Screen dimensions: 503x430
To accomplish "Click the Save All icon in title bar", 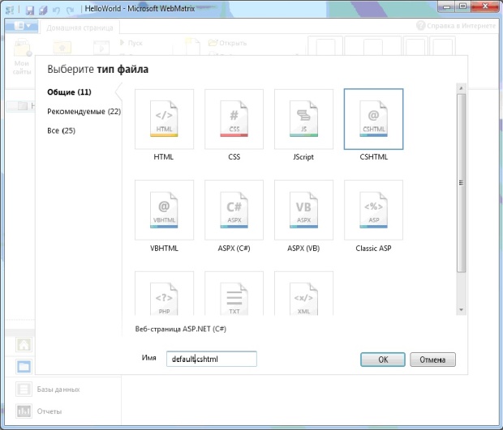I will click(x=43, y=10).
